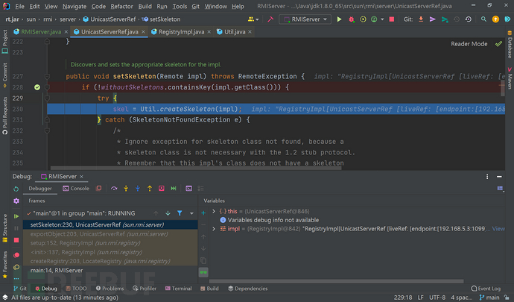Run RMIServer with green play button
This screenshot has height=302, width=514.
pyautogui.click(x=339, y=19)
